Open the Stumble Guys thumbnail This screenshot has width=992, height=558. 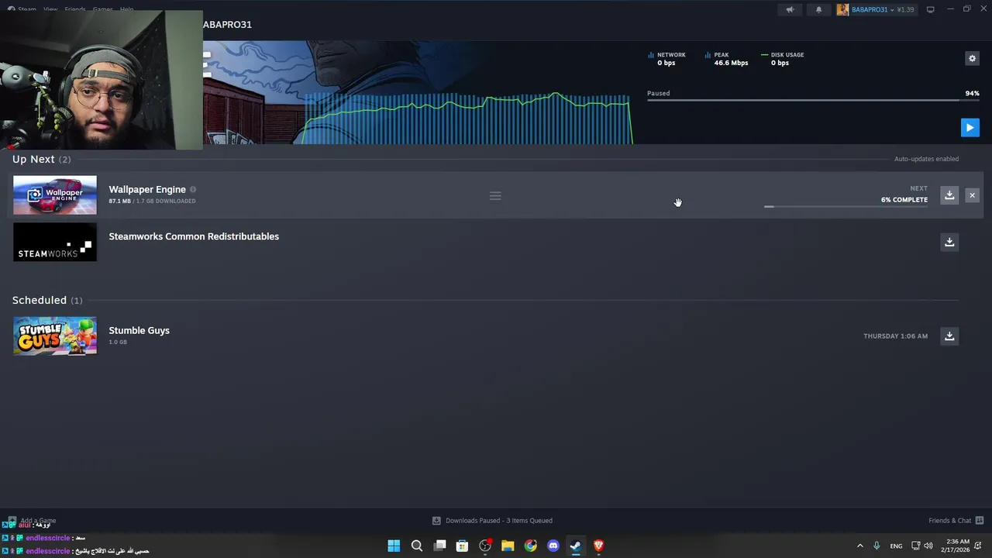point(55,336)
